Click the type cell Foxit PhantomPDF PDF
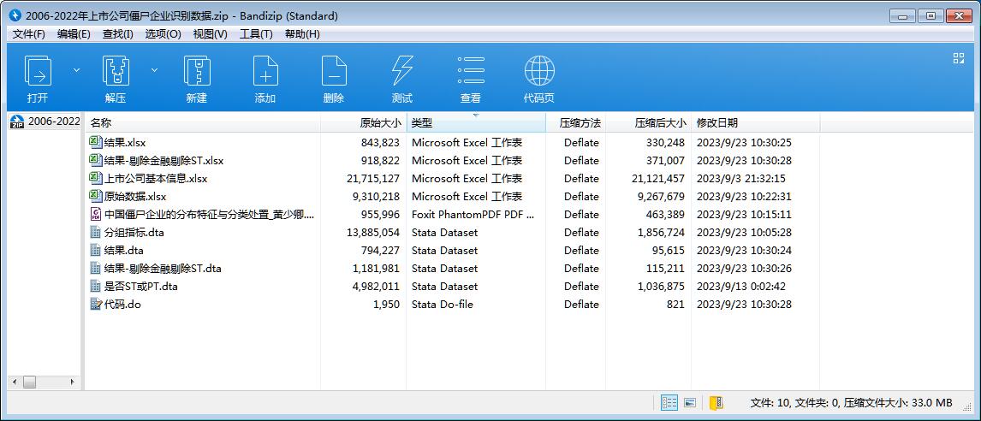 click(473, 215)
